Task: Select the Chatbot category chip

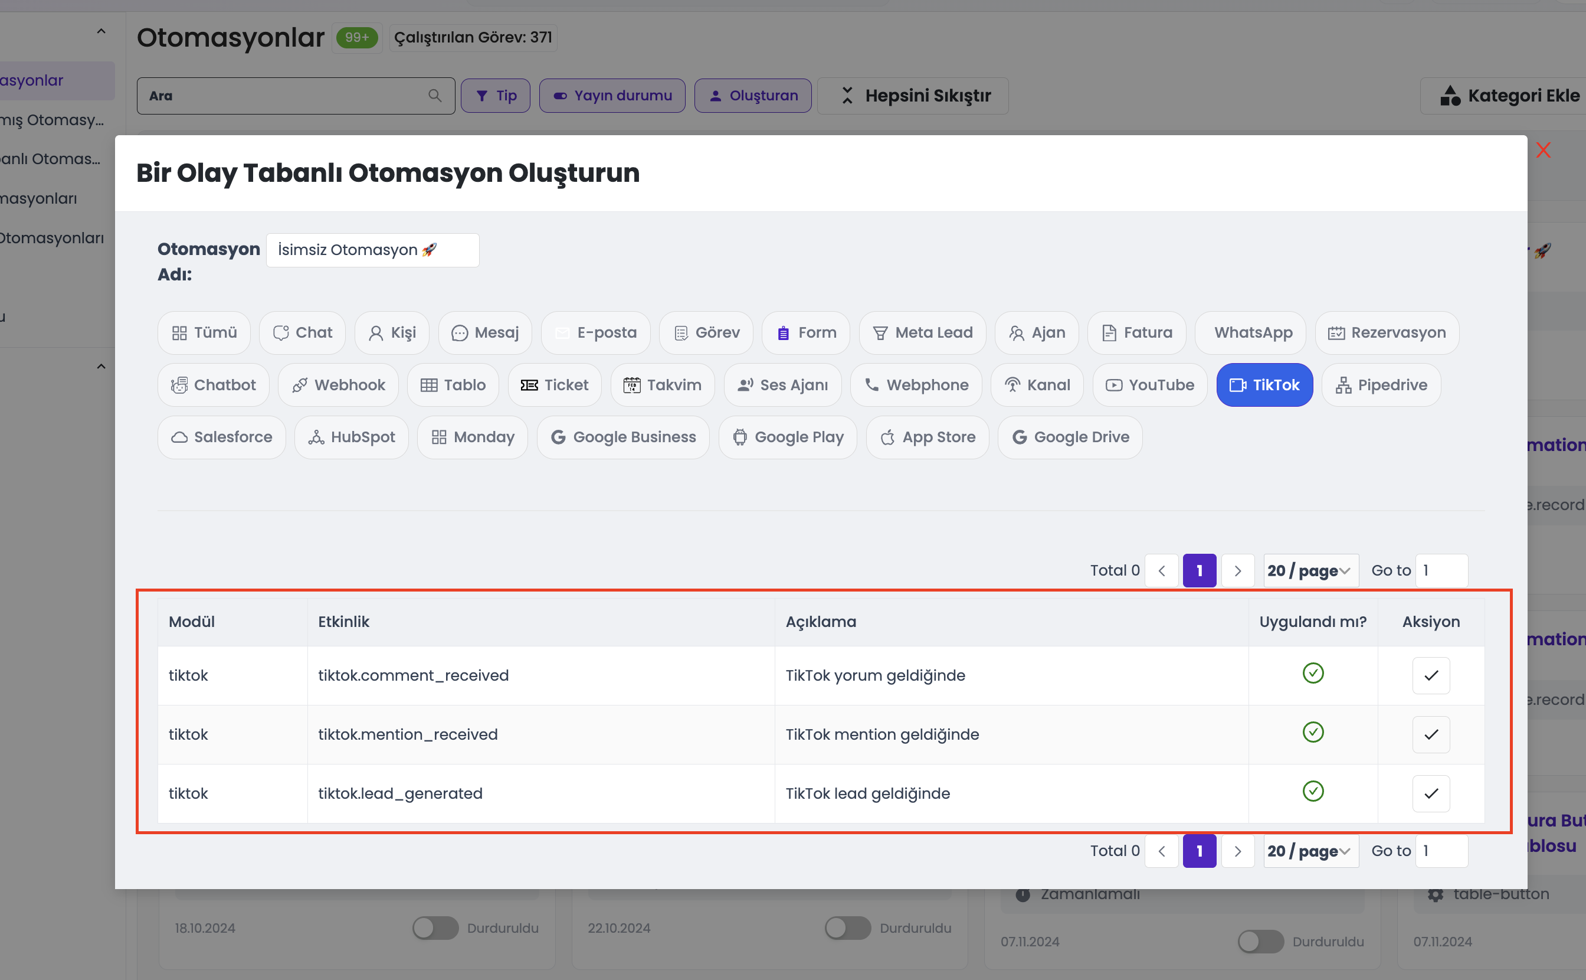Action: point(213,385)
